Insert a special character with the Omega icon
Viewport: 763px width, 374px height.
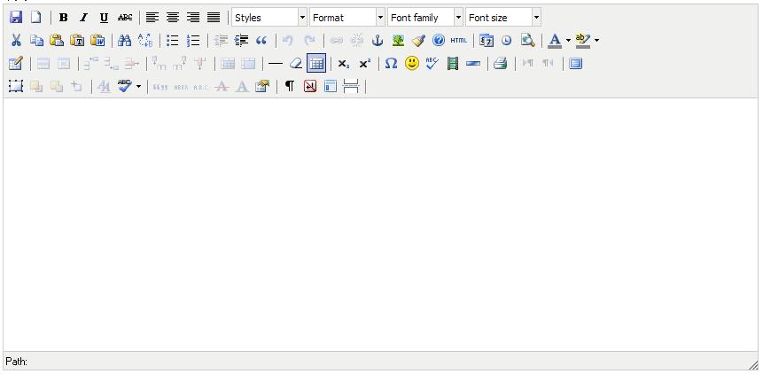(x=391, y=63)
